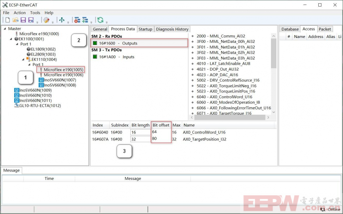Open the Help menu
Screen dimensions: 343x214
pyautogui.click(x=49, y=13)
